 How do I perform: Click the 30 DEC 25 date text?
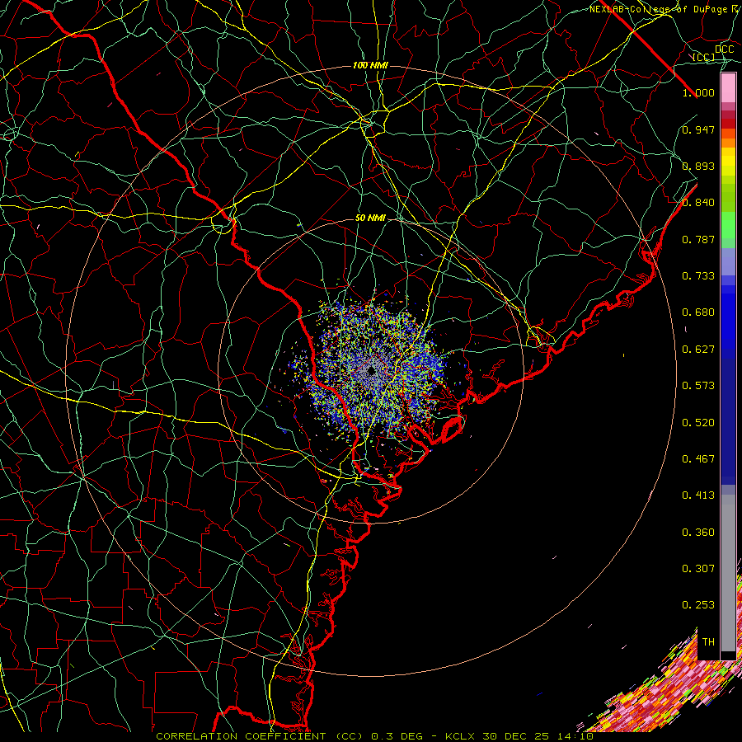(x=516, y=736)
